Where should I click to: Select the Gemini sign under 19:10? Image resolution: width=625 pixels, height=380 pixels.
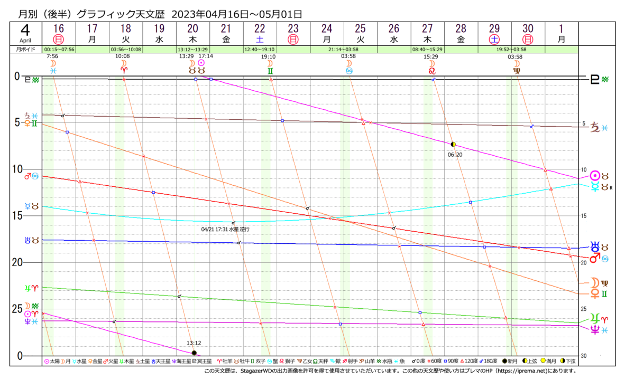pyautogui.click(x=271, y=70)
